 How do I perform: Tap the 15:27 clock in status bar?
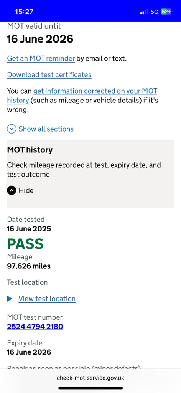pos(24,12)
